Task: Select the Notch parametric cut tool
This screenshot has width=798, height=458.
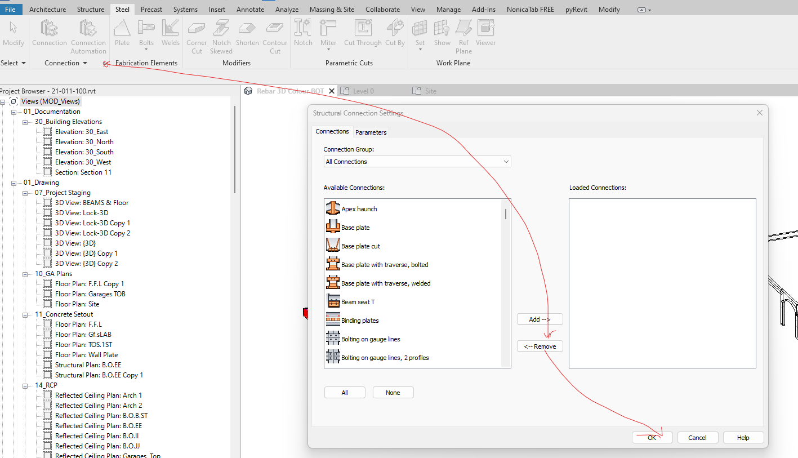Action: point(303,33)
